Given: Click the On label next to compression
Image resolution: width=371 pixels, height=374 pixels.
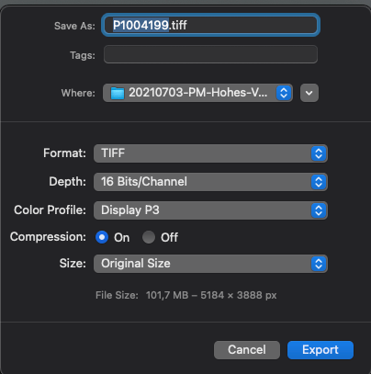Looking at the screenshot, I should 122,238.
